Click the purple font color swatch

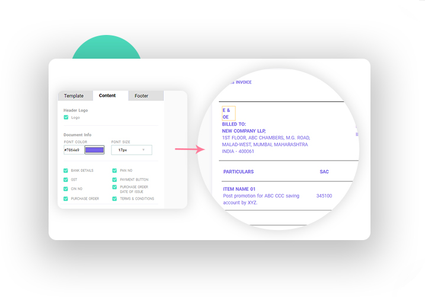click(94, 151)
